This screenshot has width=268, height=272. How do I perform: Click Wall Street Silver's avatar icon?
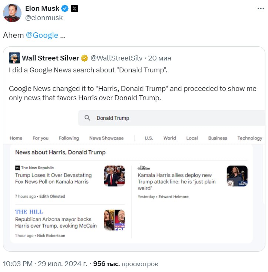[x=14, y=58]
